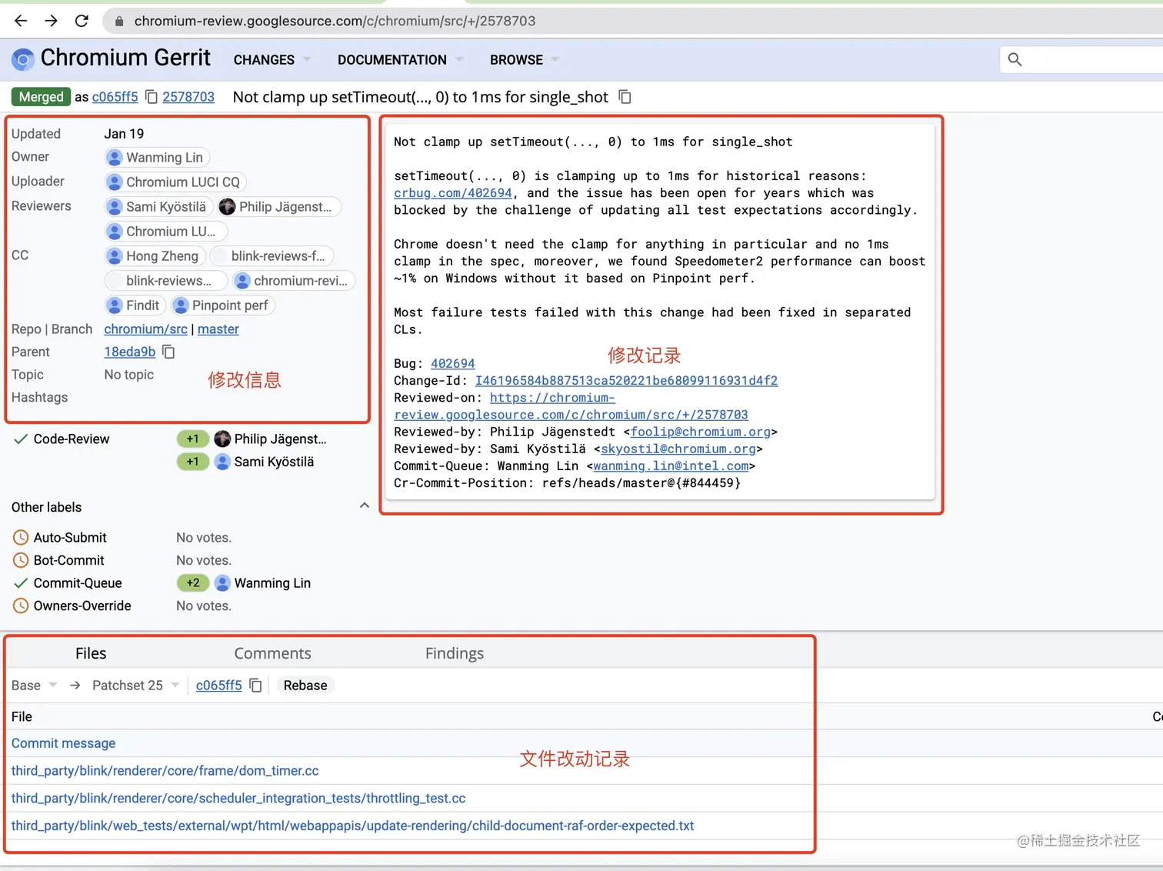Click the Merged status badge
The image size is (1163, 871).
tap(41, 97)
